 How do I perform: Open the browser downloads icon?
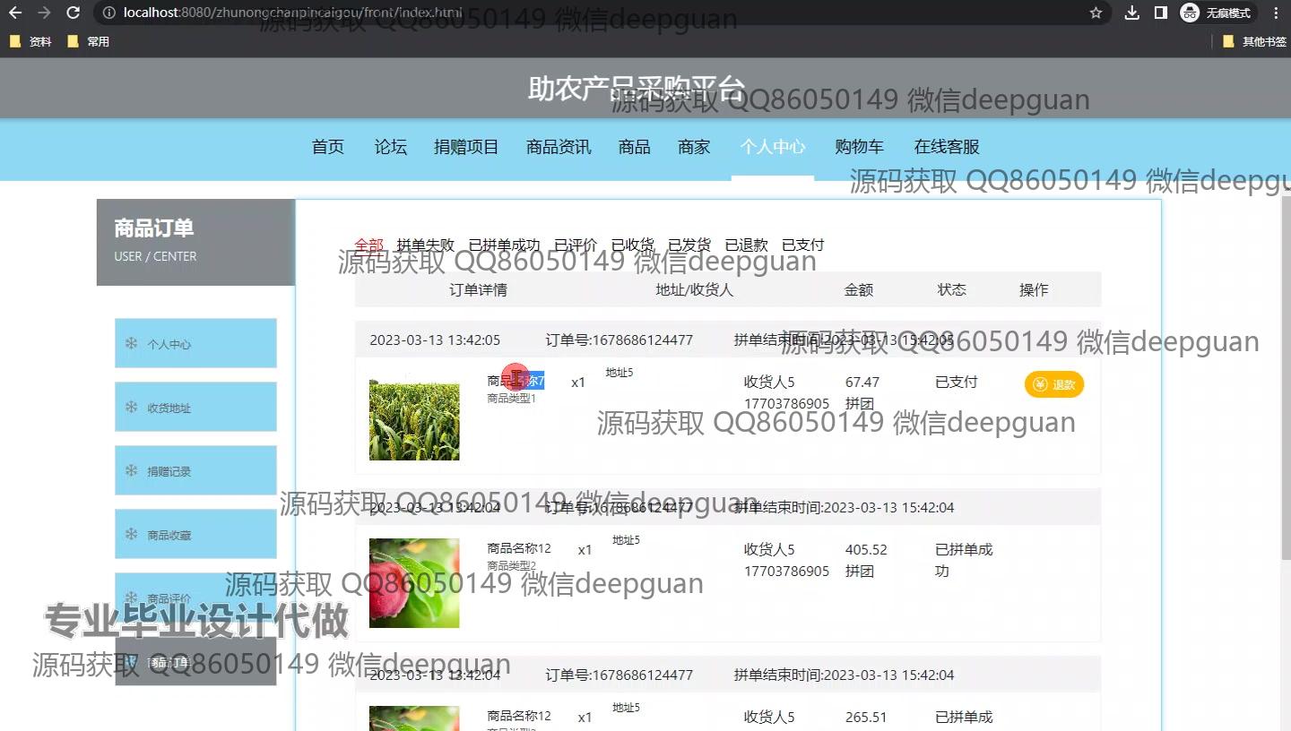click(1132, 13)
